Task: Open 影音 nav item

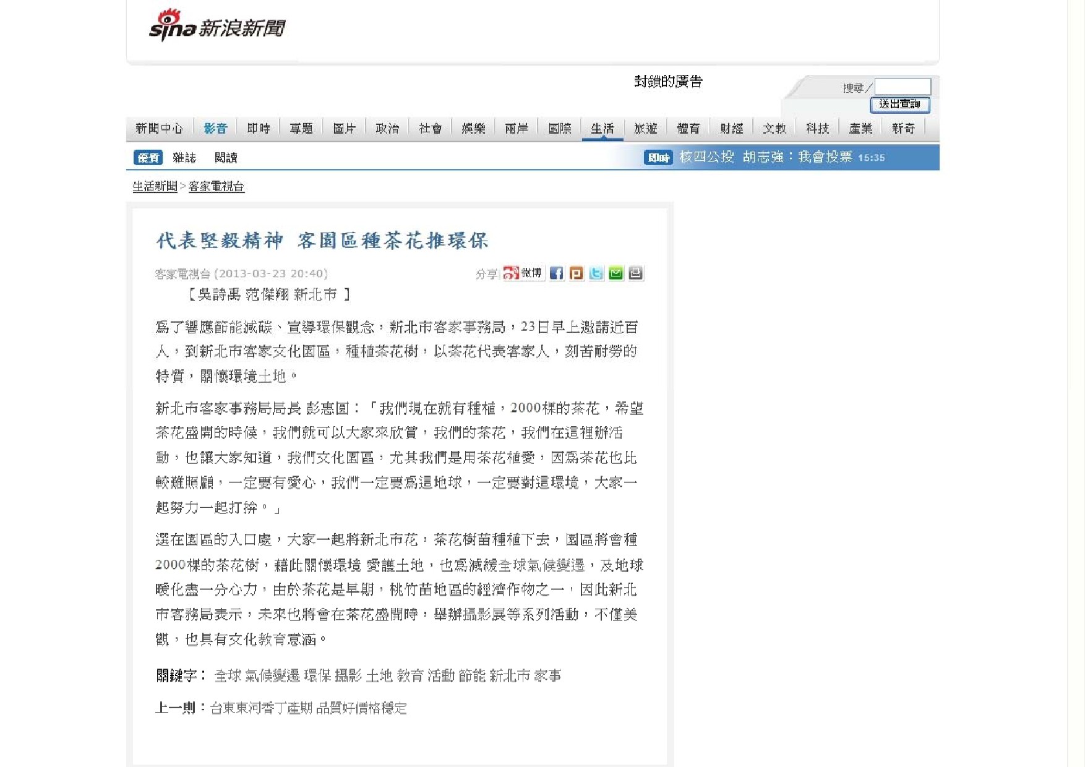Action: [215, 128]
